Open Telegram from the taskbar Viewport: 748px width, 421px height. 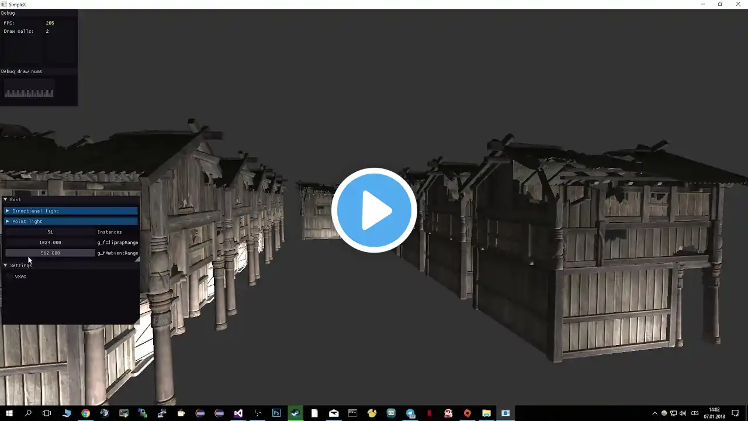(410, 413)
